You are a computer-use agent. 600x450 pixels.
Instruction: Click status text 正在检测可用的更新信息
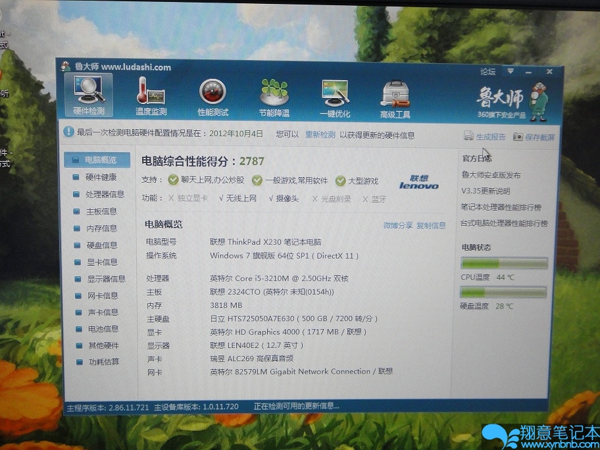[297, 406]
